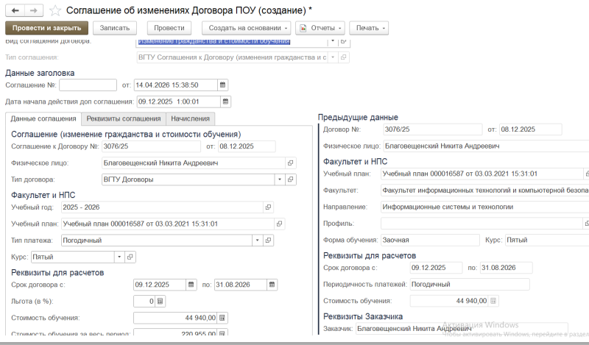The image size is (589, 345).
Task: Open the Тип платежа record link icon
Action: click(268, 241)
